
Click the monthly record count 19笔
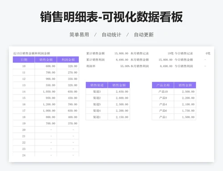pos(170,54)
